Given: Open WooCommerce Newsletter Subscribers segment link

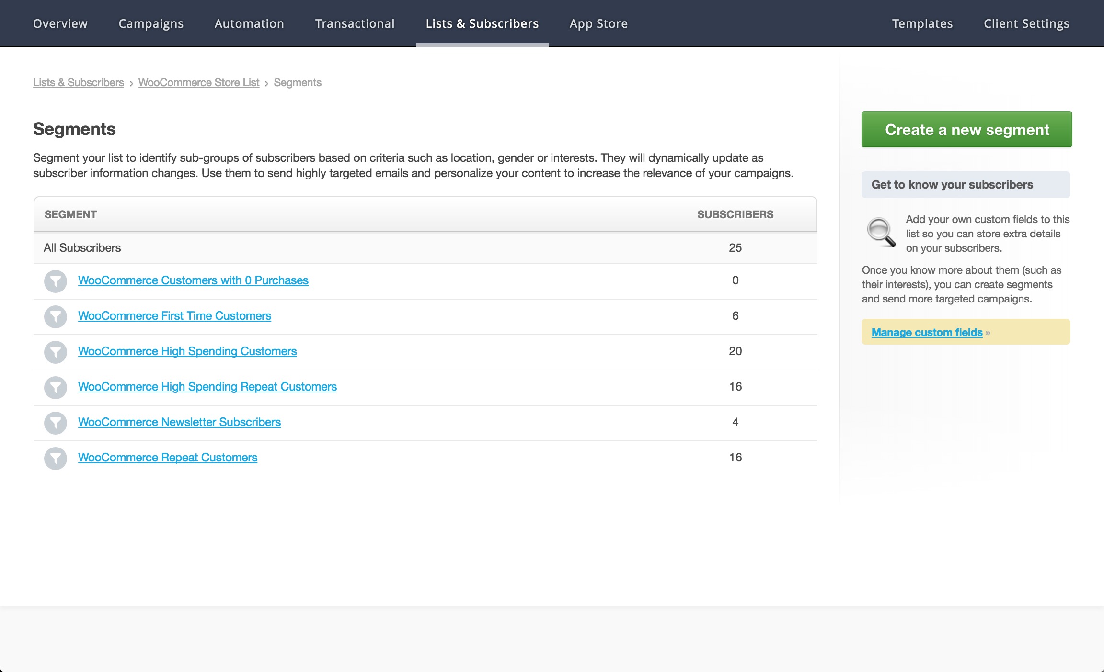Looking at the screenshot, I should (x=179, y=422).
